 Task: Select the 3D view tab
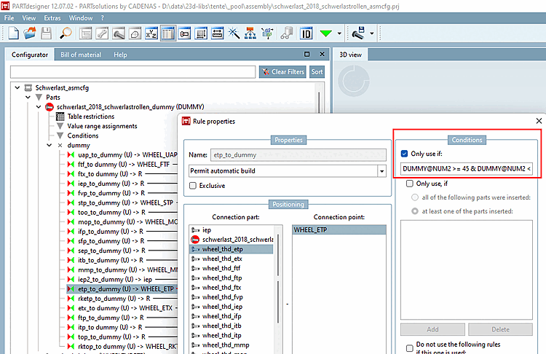click(x=350, y=55)
